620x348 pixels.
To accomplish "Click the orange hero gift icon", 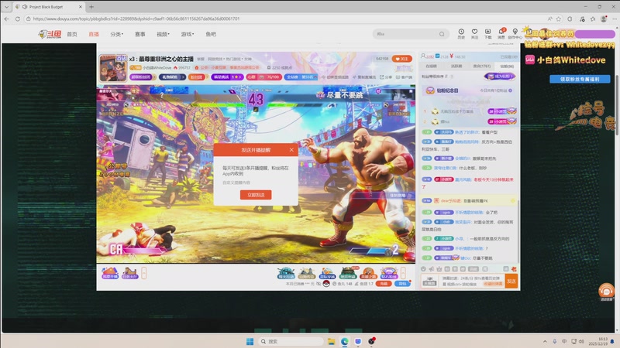I will pyautogui.click(x=368, y=273).
